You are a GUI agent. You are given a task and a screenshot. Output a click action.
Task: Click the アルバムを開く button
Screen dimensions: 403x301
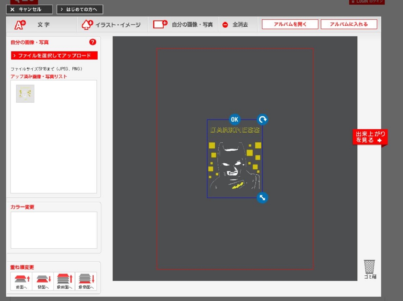coord(290,24)
